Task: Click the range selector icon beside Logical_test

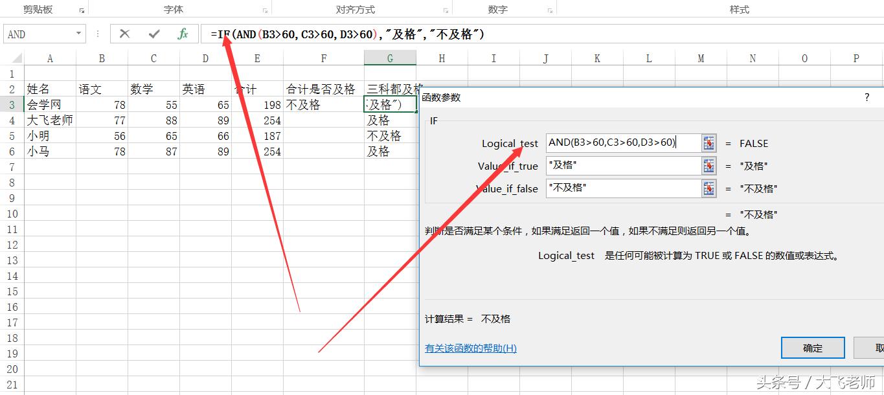Action: pyautogui.click(x=708, y=143)
